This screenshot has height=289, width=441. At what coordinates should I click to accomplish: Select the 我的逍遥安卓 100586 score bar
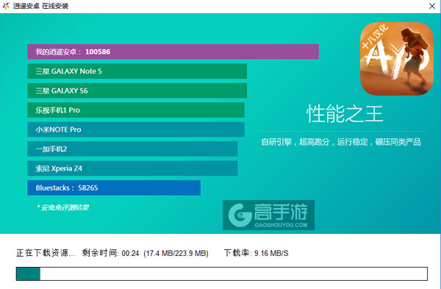[173, 51]
